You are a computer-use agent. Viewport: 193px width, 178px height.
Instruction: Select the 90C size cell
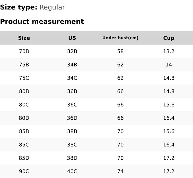(x=24, y=171)
